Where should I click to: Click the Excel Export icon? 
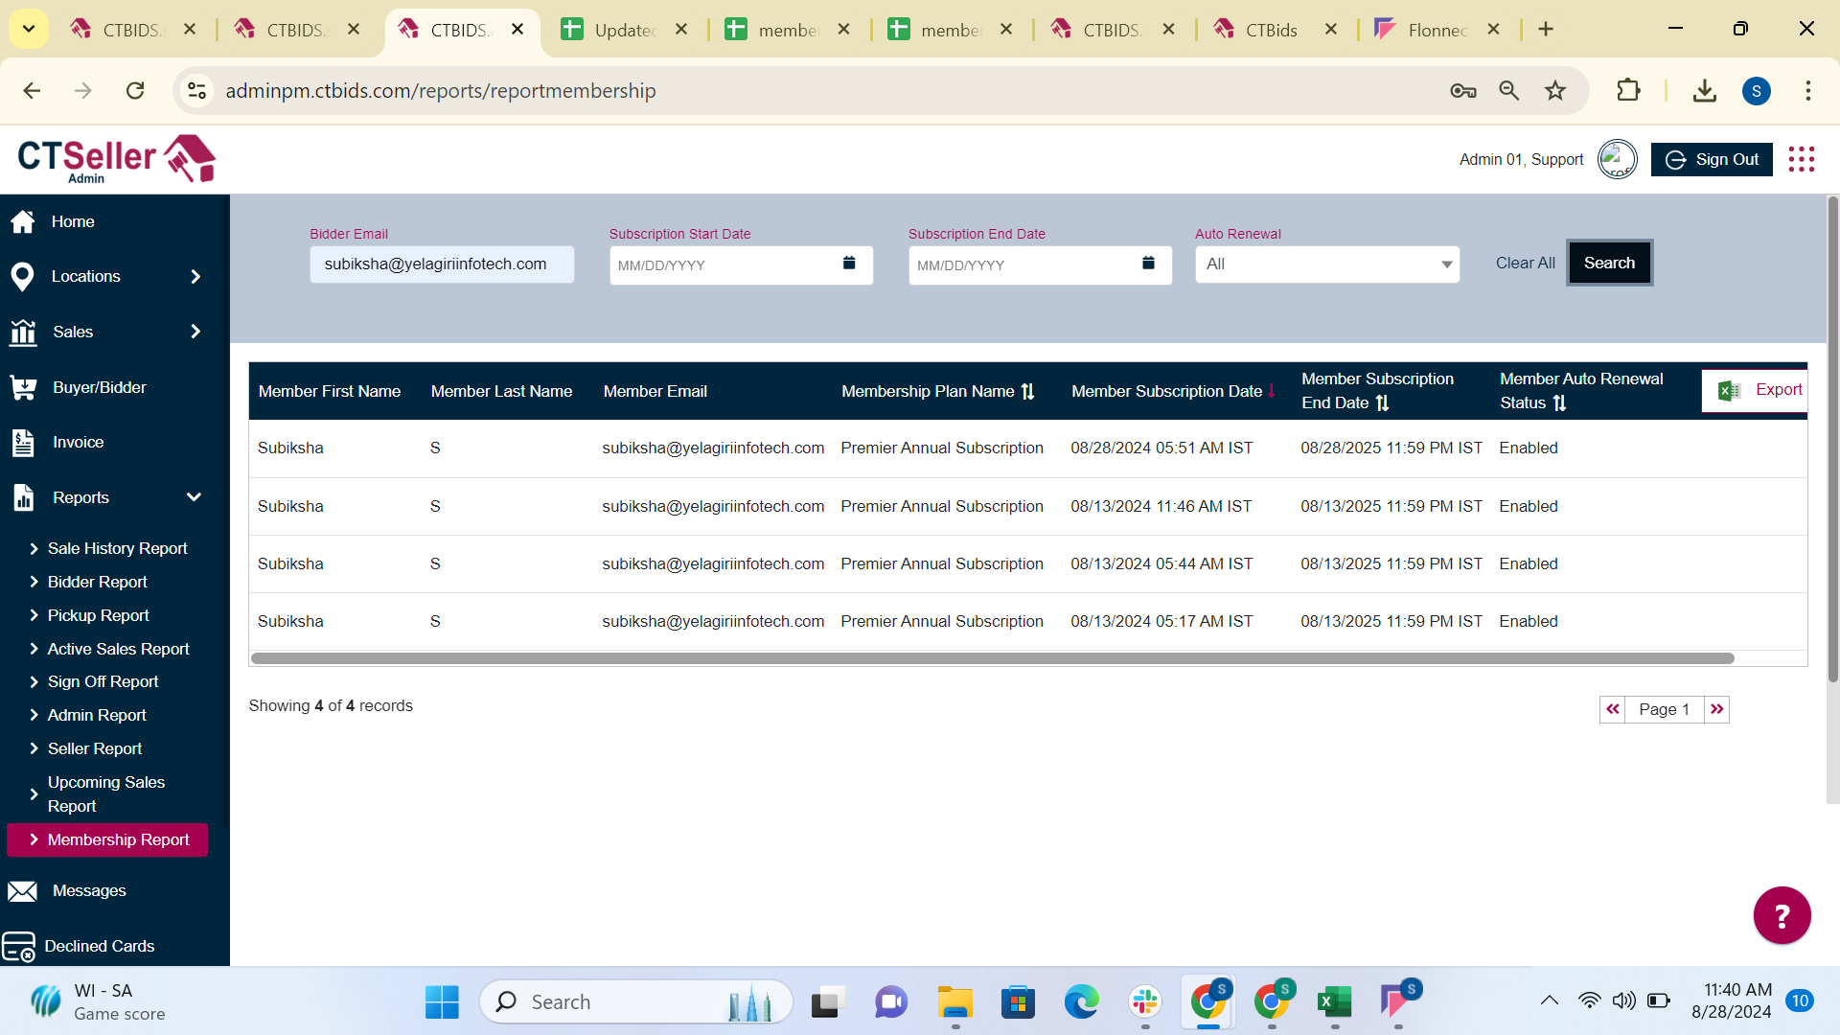(1730, 390)
